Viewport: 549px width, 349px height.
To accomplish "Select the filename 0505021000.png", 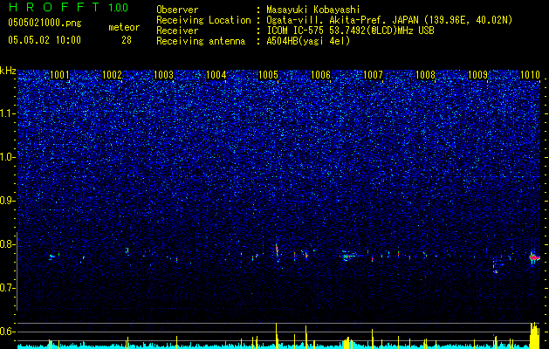I will [x=45, y=23].
